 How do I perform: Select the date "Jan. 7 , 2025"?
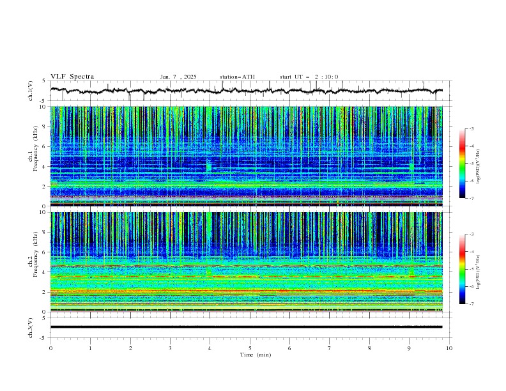[x=178, y=77]
